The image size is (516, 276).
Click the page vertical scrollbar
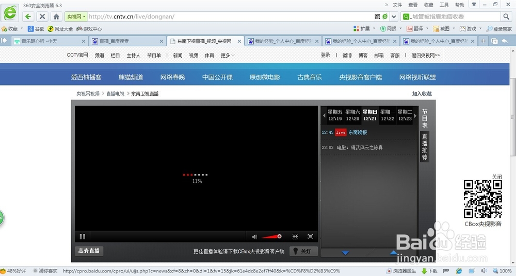pos(512,117)
